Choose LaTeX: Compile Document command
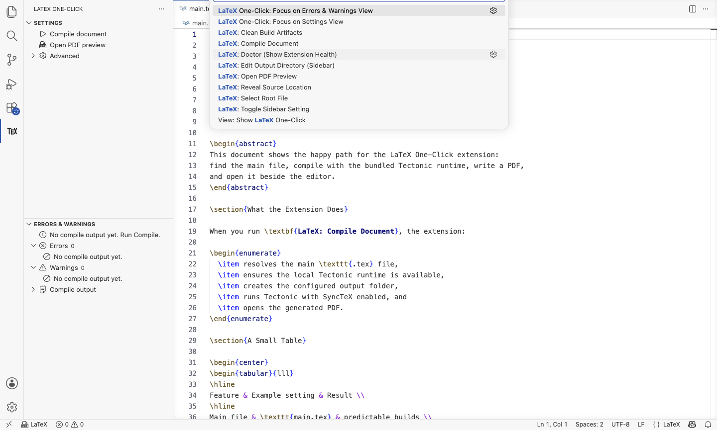Image resolution: width=717 pixels, height=430 pixels. click(359, 43)
